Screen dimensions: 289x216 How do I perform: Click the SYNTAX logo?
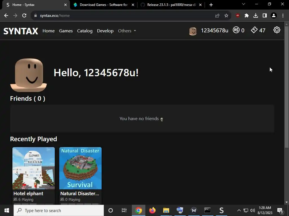pyautogui.click(x=21, y=31)
